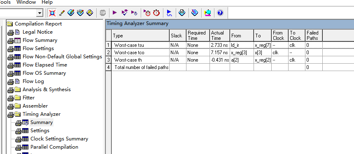Select Clock Settings Summary in tree
354x154 pixels.
click(59, 139)
